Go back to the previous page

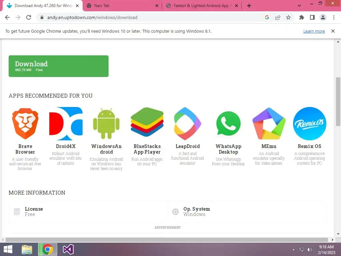(x=7, y=17)
